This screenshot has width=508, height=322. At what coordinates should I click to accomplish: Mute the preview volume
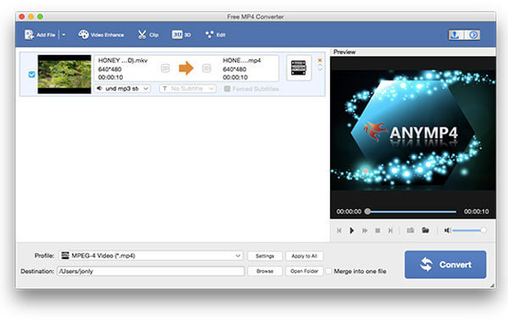(447, 230)
